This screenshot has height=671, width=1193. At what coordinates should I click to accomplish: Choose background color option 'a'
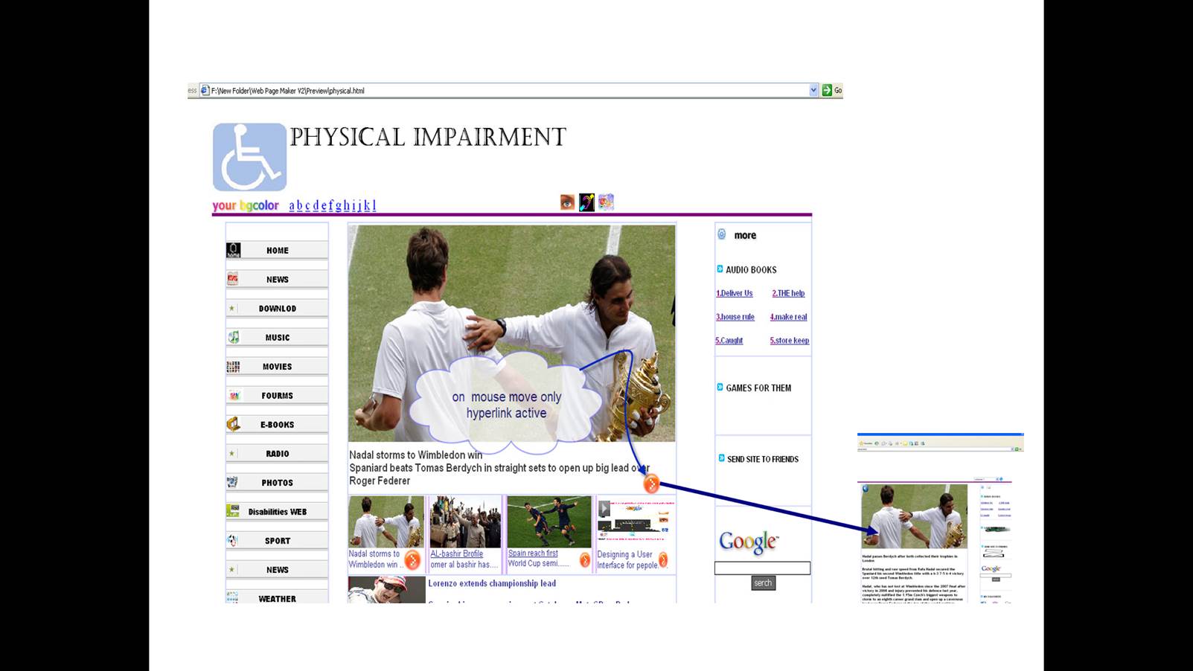click(x=292, y=206)
